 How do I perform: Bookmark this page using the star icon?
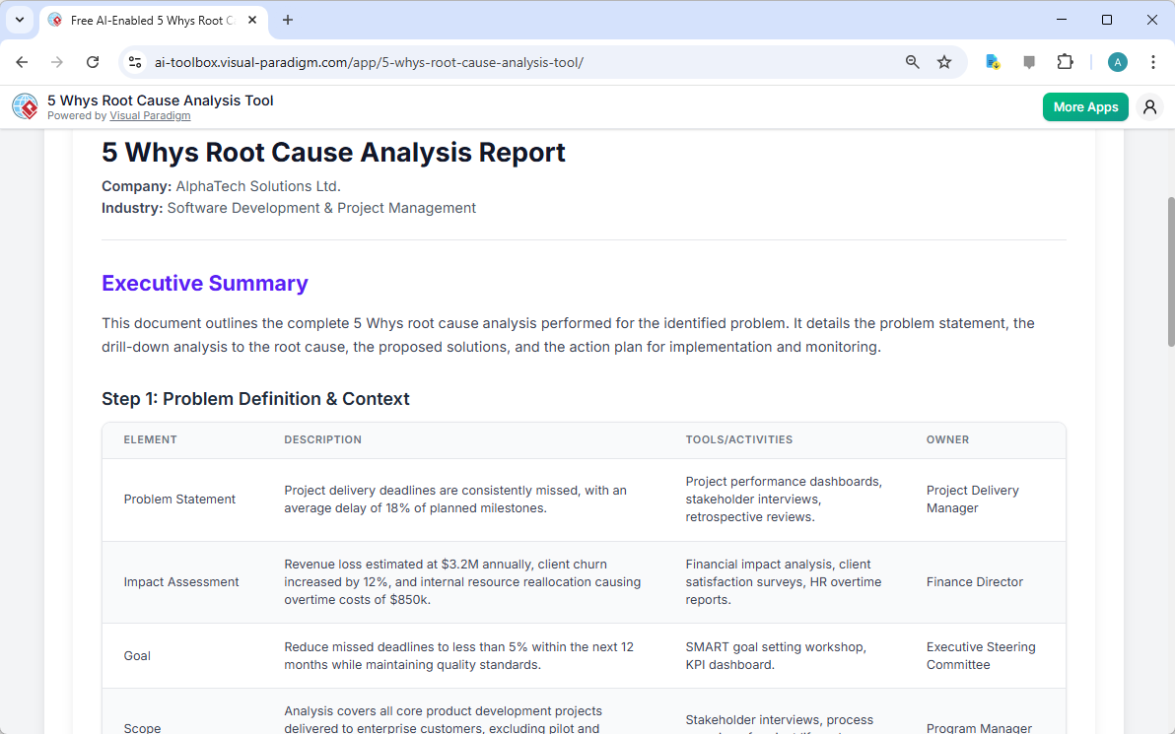[x=944, y=61]
